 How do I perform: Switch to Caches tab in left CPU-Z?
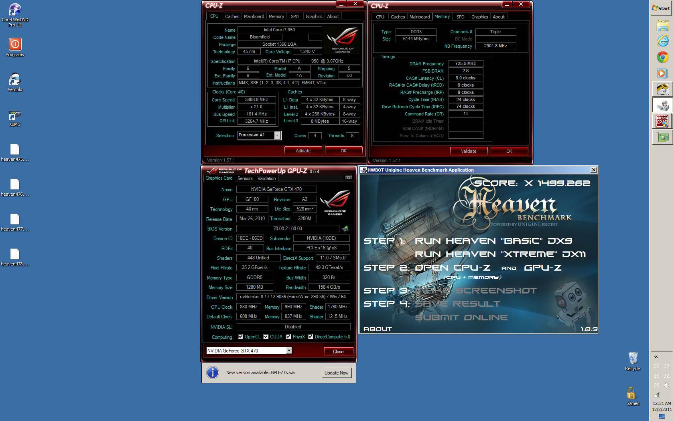tap(232, 16)
